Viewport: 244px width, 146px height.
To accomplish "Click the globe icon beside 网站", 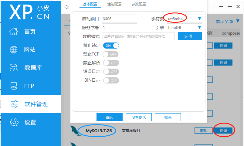I will [x=14, y=50].
